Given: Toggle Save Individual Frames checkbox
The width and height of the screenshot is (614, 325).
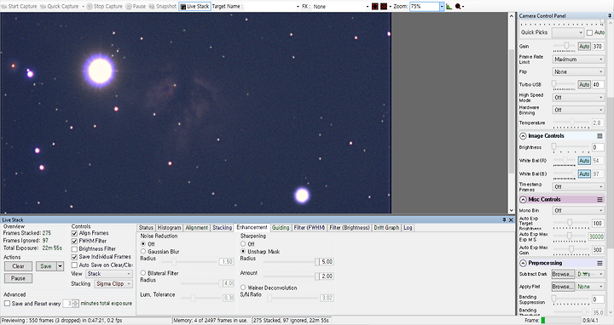Looking at the screenshot, I should [x=74, y=257].
